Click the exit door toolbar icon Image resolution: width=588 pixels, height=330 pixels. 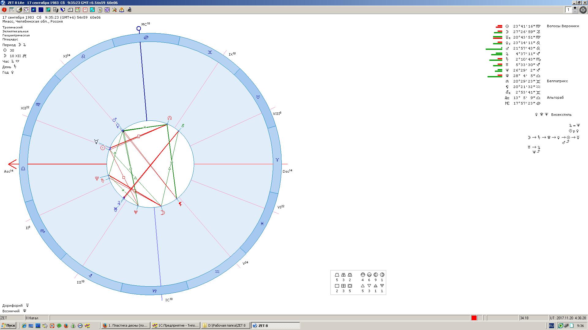point(129,10)
